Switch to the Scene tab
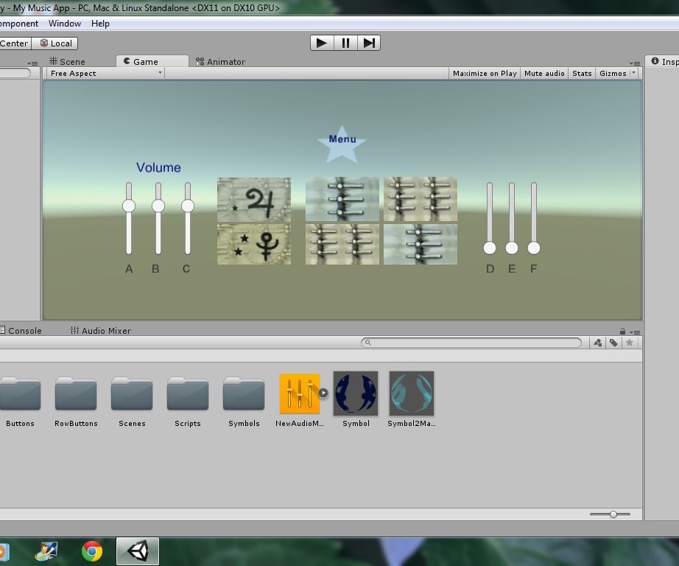679x566 pixels. tap(68, 62)
